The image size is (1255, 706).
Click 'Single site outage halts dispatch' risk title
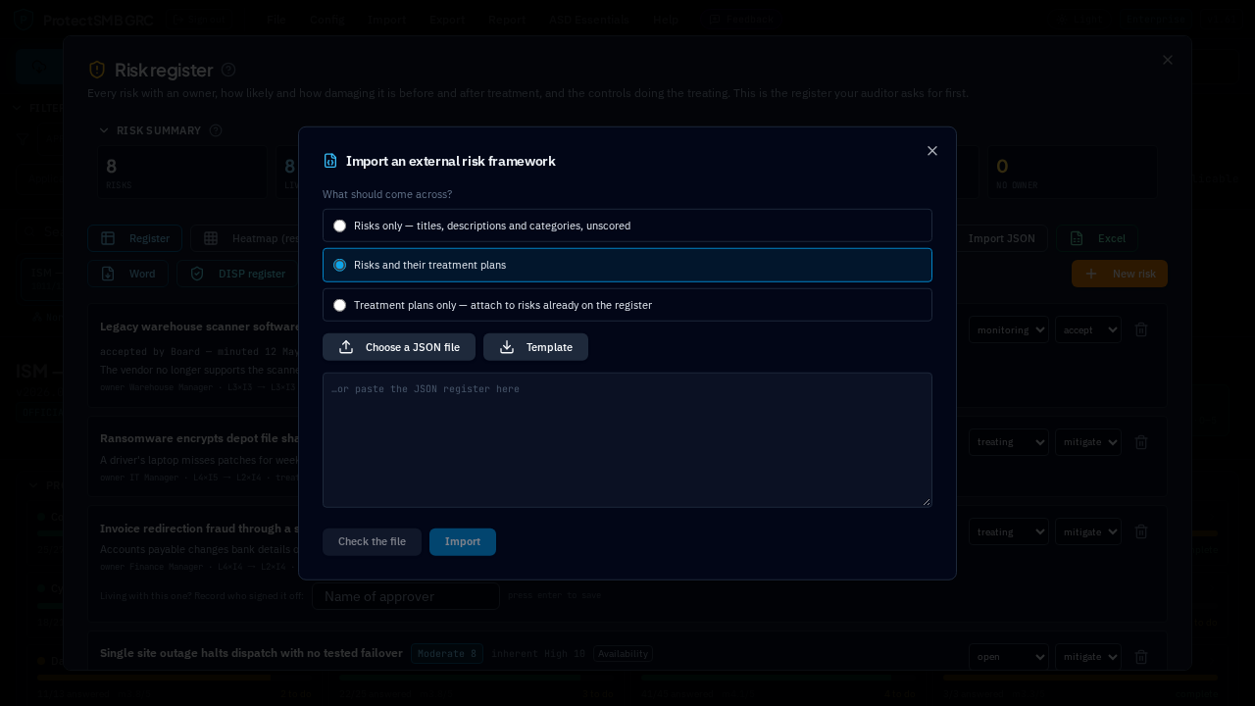[x=251, y=653]
